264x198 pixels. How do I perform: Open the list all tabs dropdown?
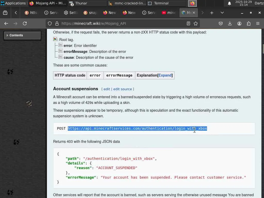222,13
